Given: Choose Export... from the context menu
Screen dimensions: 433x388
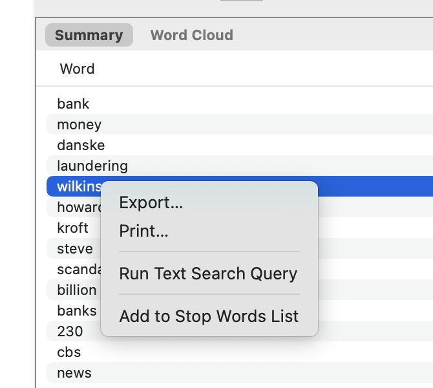Looking at the screenshot, I should 151,202.
